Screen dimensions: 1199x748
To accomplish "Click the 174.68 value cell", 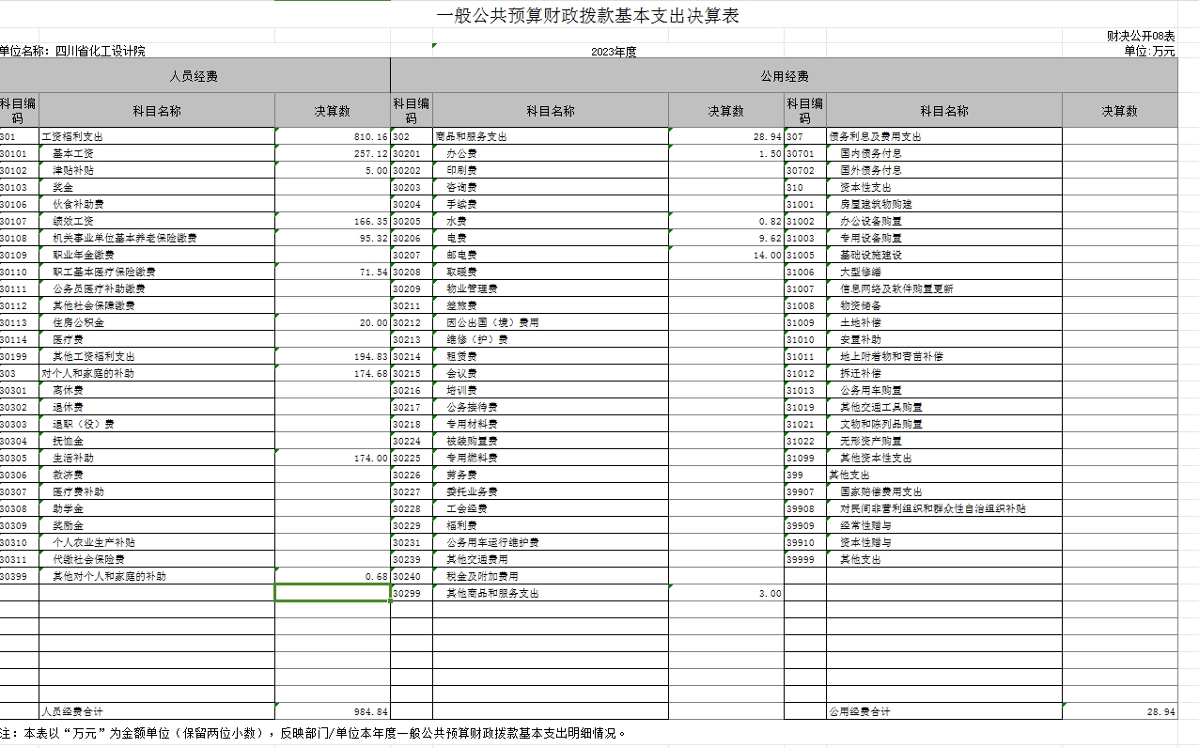I will 333,373.
